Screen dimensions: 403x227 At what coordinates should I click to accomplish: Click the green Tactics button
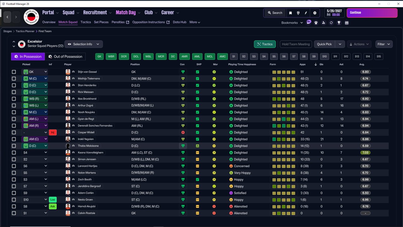265,44
